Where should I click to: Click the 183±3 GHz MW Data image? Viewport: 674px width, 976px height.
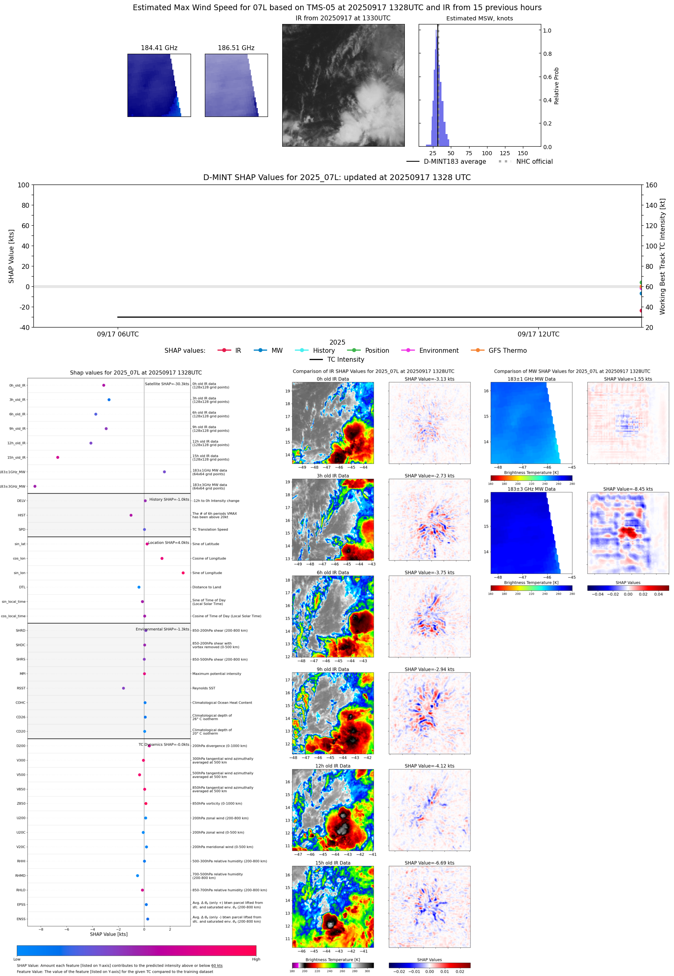point(531,532)
